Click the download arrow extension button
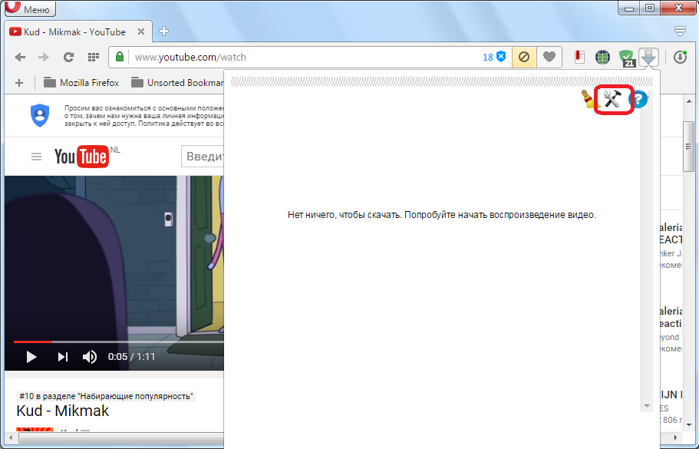The width and height of the screenshot is (699, 449). tap(649, 57)
